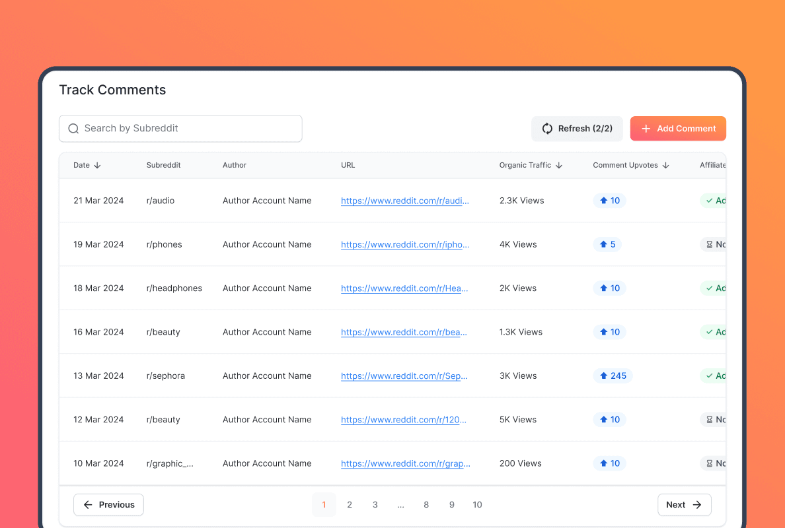
Task: Click the '21 Mar 2024' date cell
Action: point(98,201)
